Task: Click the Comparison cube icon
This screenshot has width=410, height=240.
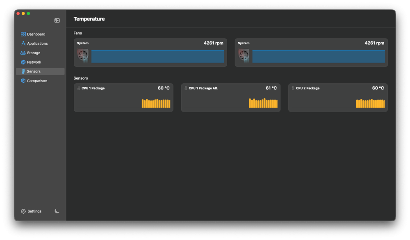Action: (x=23, y=80)
